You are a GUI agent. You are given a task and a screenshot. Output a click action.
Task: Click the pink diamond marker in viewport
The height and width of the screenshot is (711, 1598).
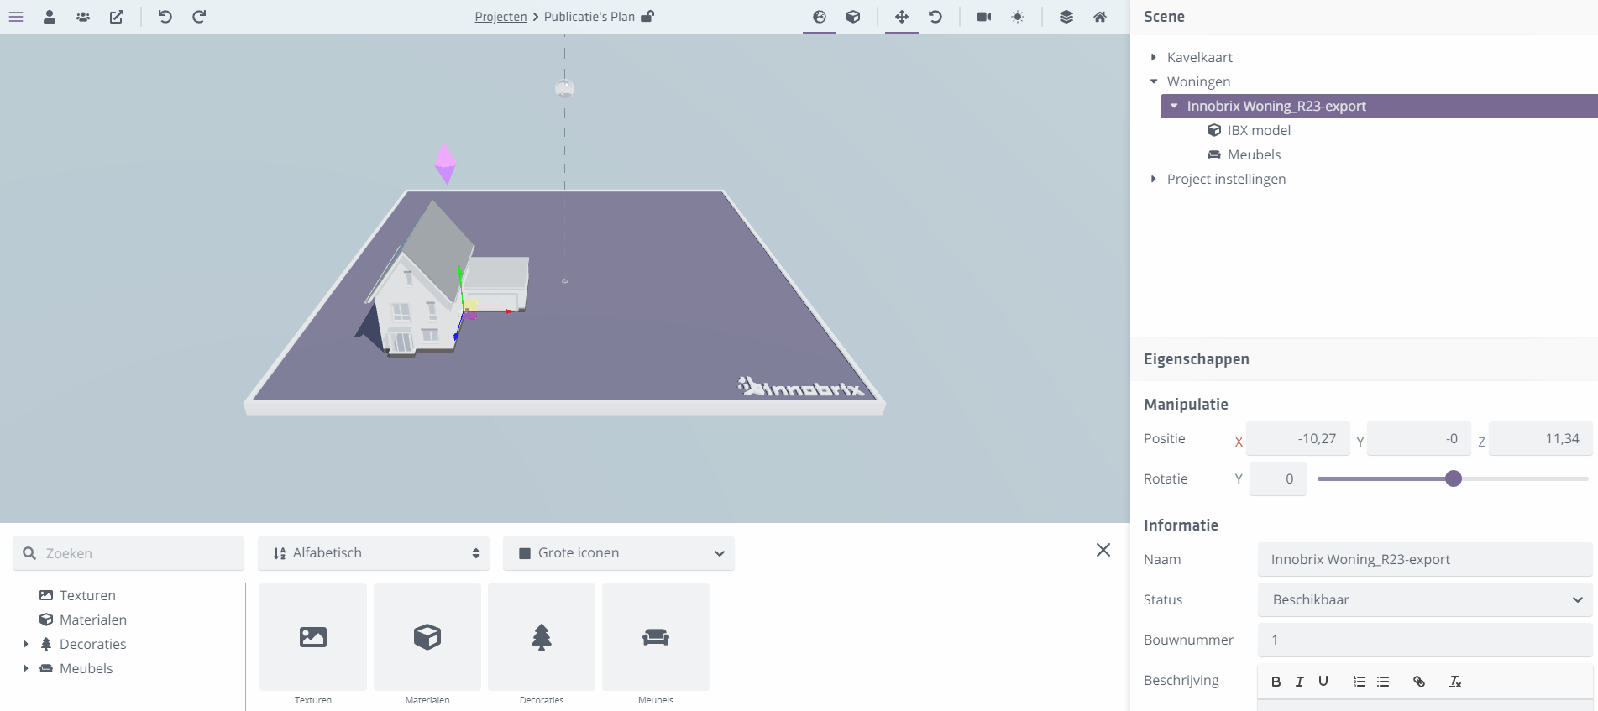[445, 164]
